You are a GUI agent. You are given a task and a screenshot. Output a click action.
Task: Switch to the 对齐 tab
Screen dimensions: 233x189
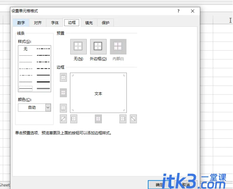[38, 23]
